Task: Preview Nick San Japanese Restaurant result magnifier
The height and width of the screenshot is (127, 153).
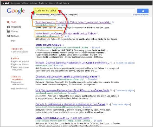Action: tap(111, 90)
